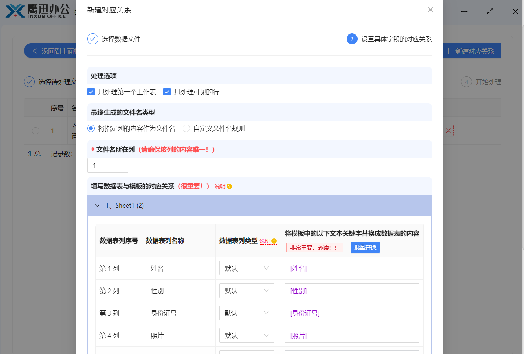524x354 pixels.
Task: Open column type dropdown for 身份证号 row
Action: tap(246, 313)
